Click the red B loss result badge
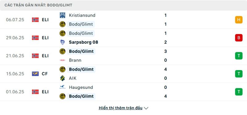This screenshot has width=247, height=115. coord(239,38)
